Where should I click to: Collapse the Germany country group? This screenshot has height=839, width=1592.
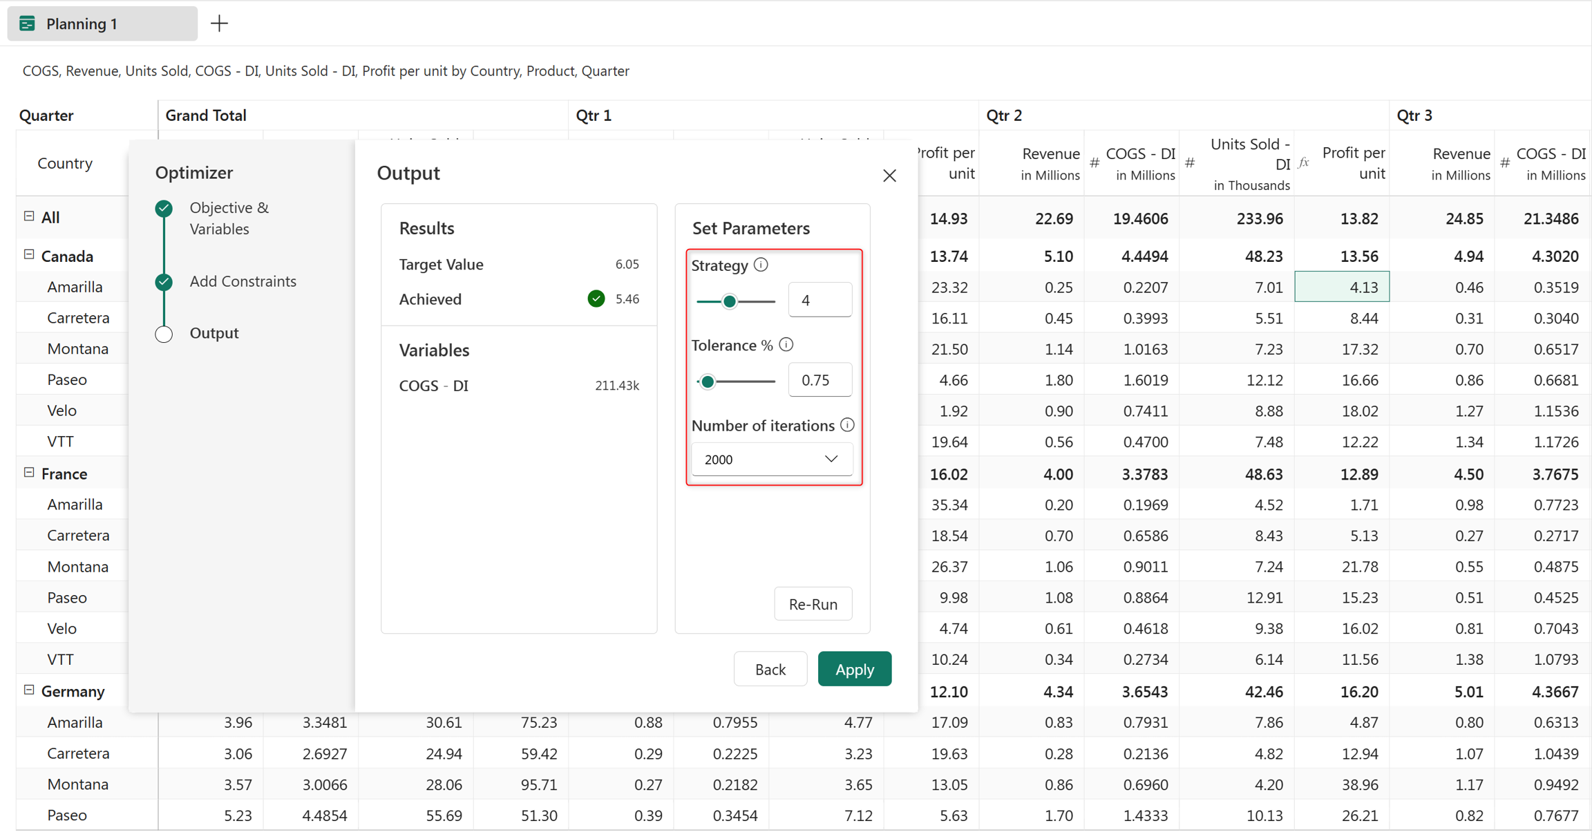[x=29, y=690]
